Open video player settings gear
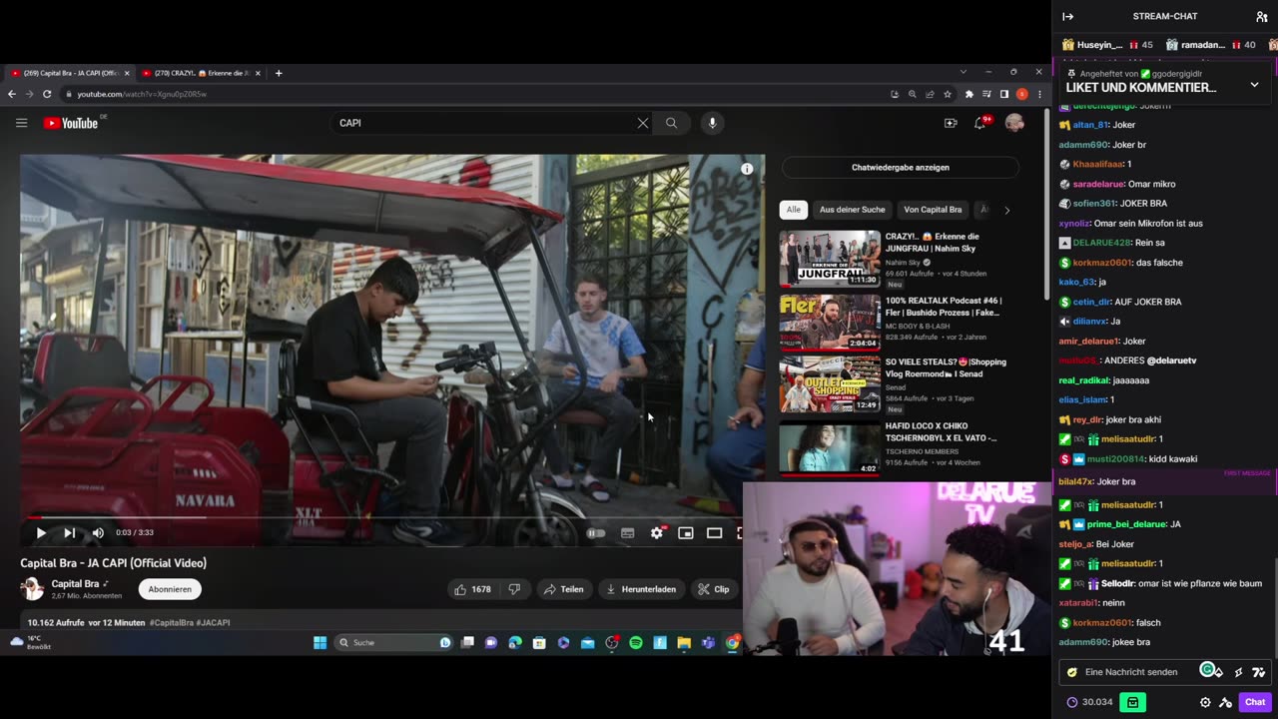This screenshot has height=719, width=1278. point(656,533)
